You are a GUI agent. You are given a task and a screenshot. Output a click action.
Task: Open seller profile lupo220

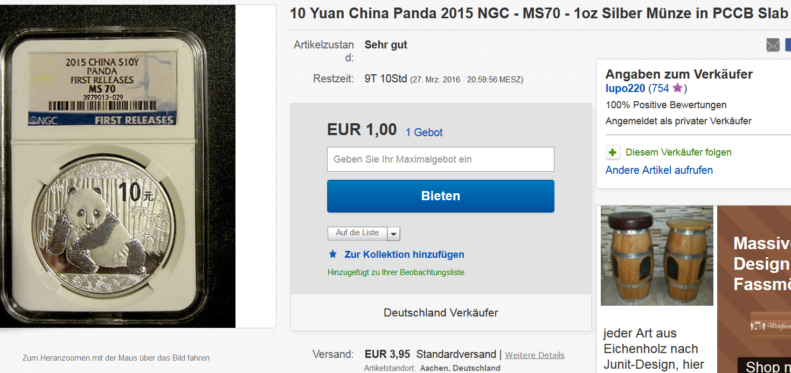coord(625,88)
